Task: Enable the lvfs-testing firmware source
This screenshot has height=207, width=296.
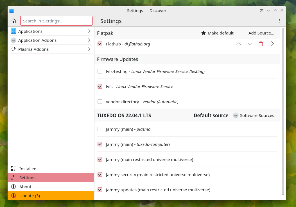Action: tap(100, 71)
